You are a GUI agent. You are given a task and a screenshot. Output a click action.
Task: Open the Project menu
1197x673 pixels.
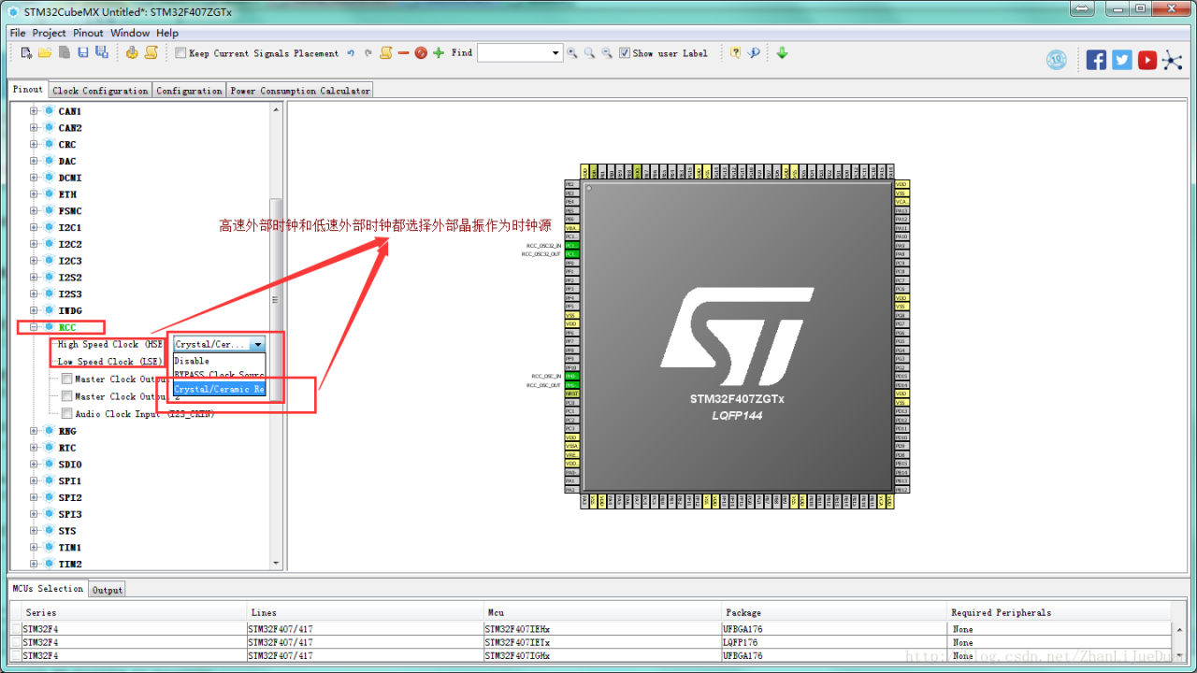(50, 33)
